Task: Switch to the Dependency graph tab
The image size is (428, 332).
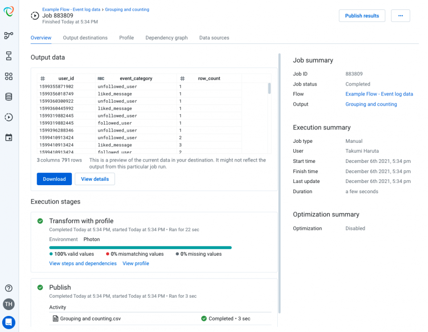Action: [x=166, y=38]
